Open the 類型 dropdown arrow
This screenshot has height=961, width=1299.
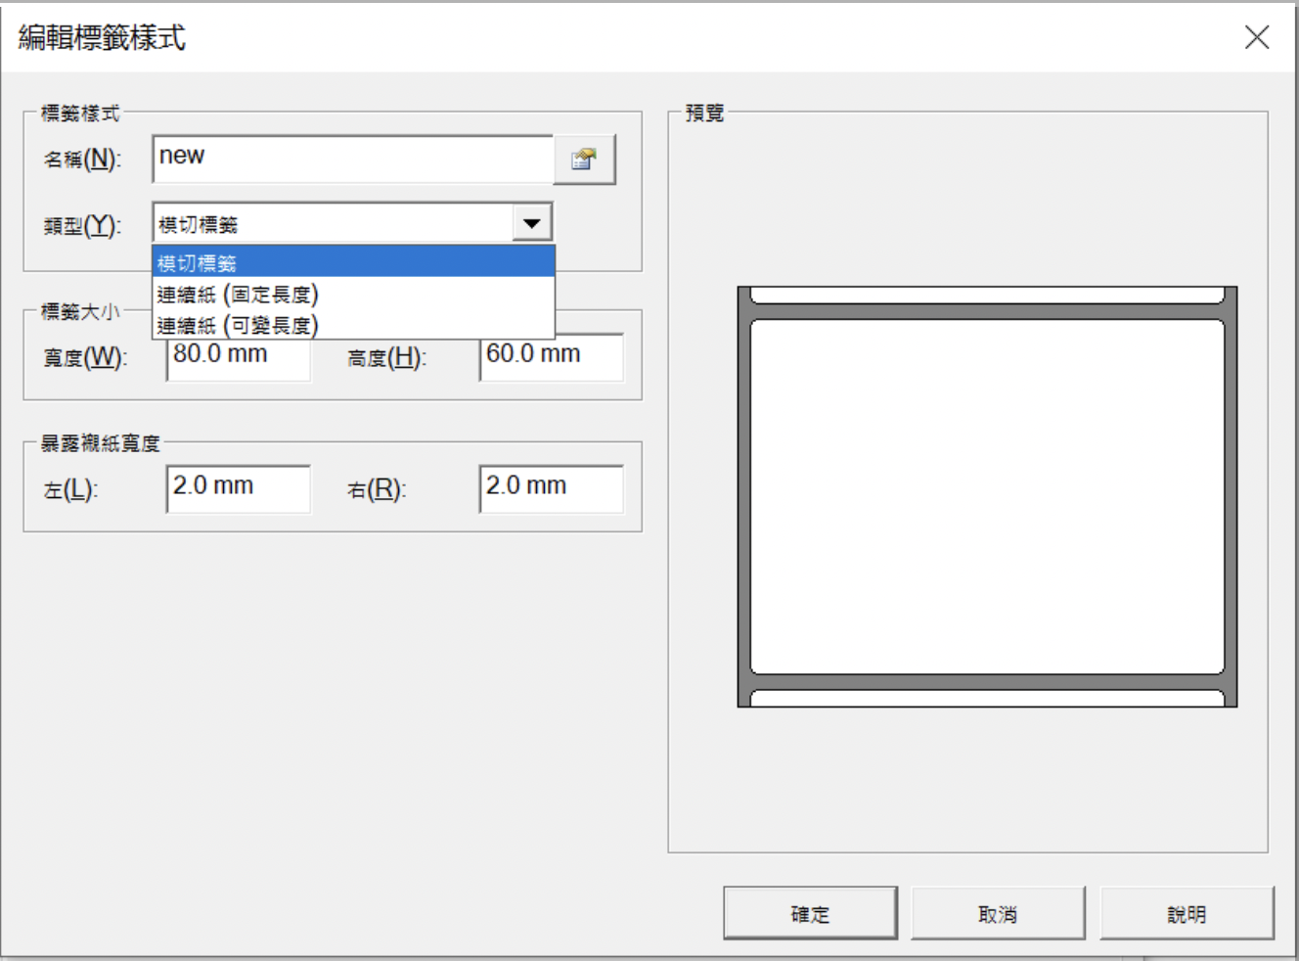coord(531,223)
